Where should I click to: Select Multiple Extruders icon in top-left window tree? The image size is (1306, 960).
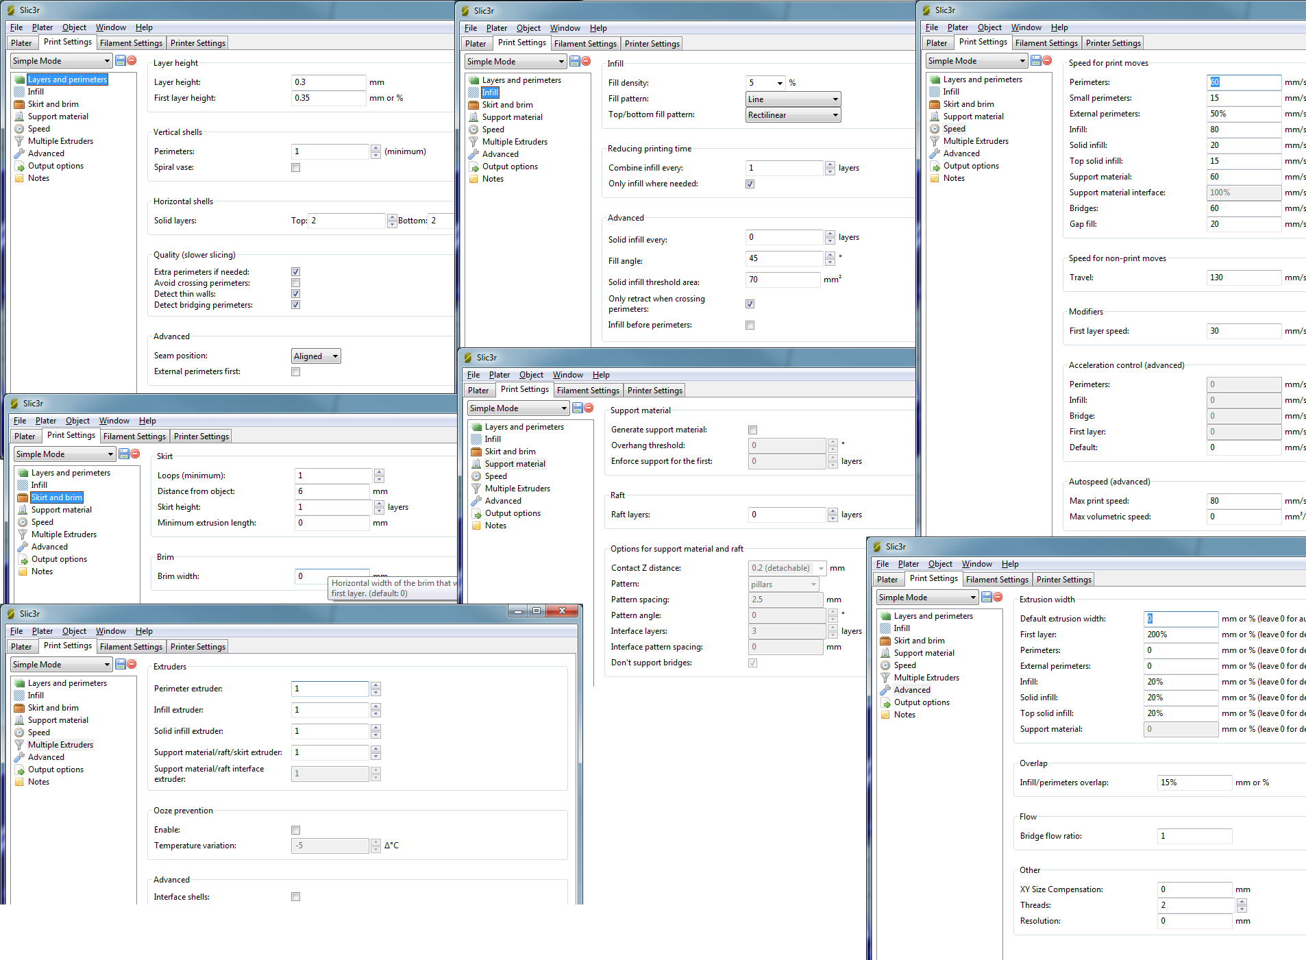click(19, 141)
